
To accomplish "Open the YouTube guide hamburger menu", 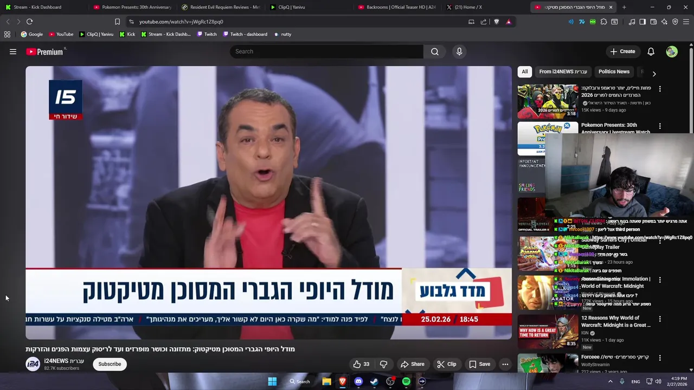I will tap(13, 51).
